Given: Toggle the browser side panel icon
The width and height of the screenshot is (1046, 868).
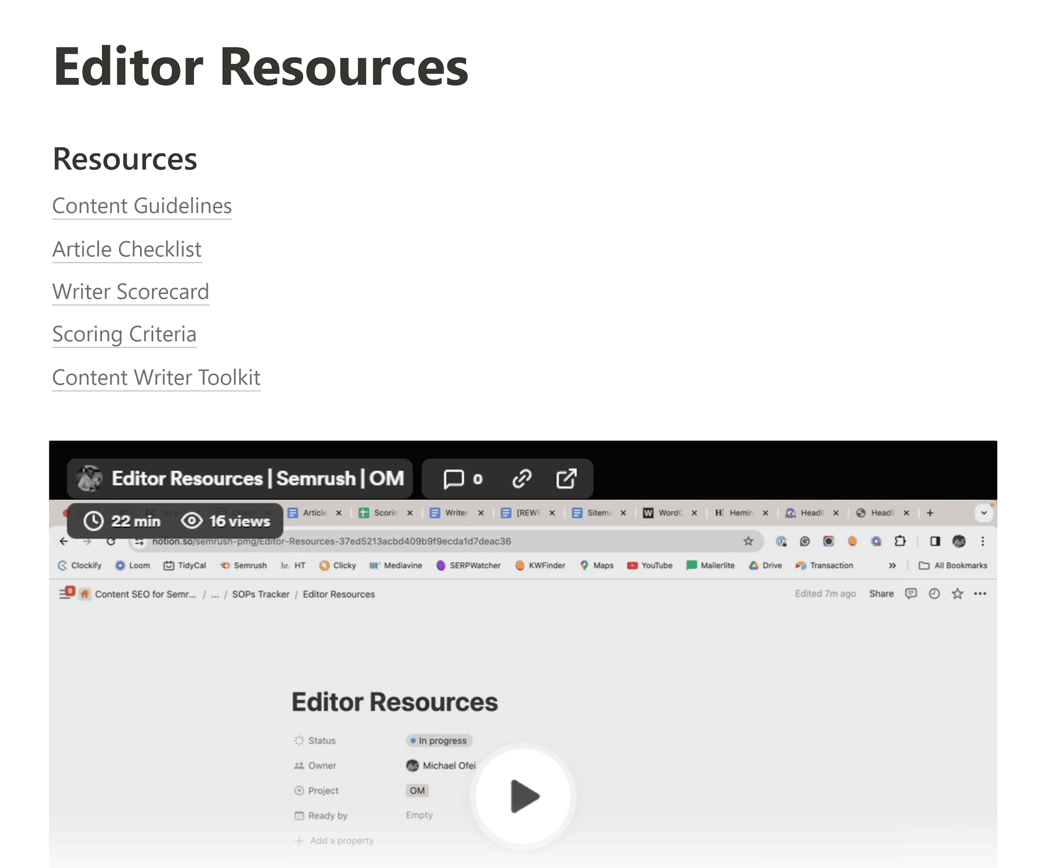Looking at the screenshot, I should [935, 541].
